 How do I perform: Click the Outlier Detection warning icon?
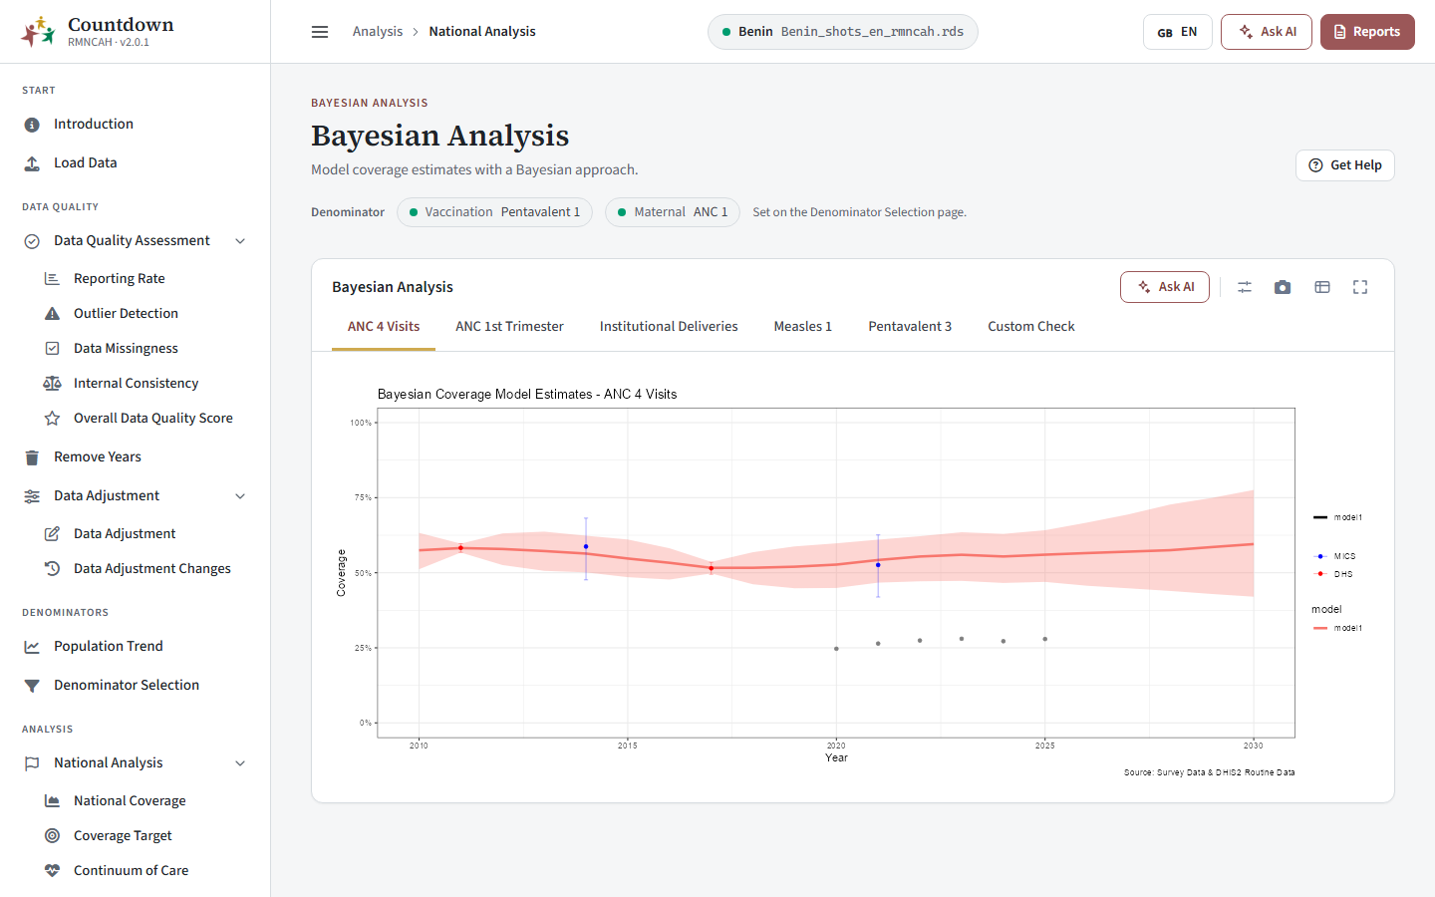52,314
